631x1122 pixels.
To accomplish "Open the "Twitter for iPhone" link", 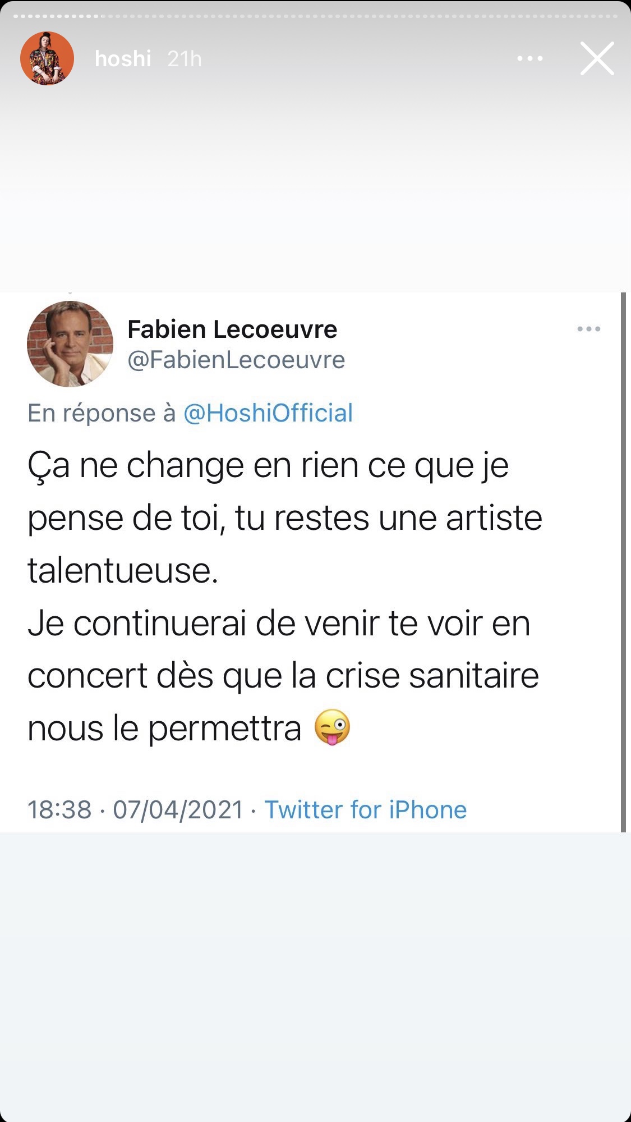I will (x=365, y=810).
